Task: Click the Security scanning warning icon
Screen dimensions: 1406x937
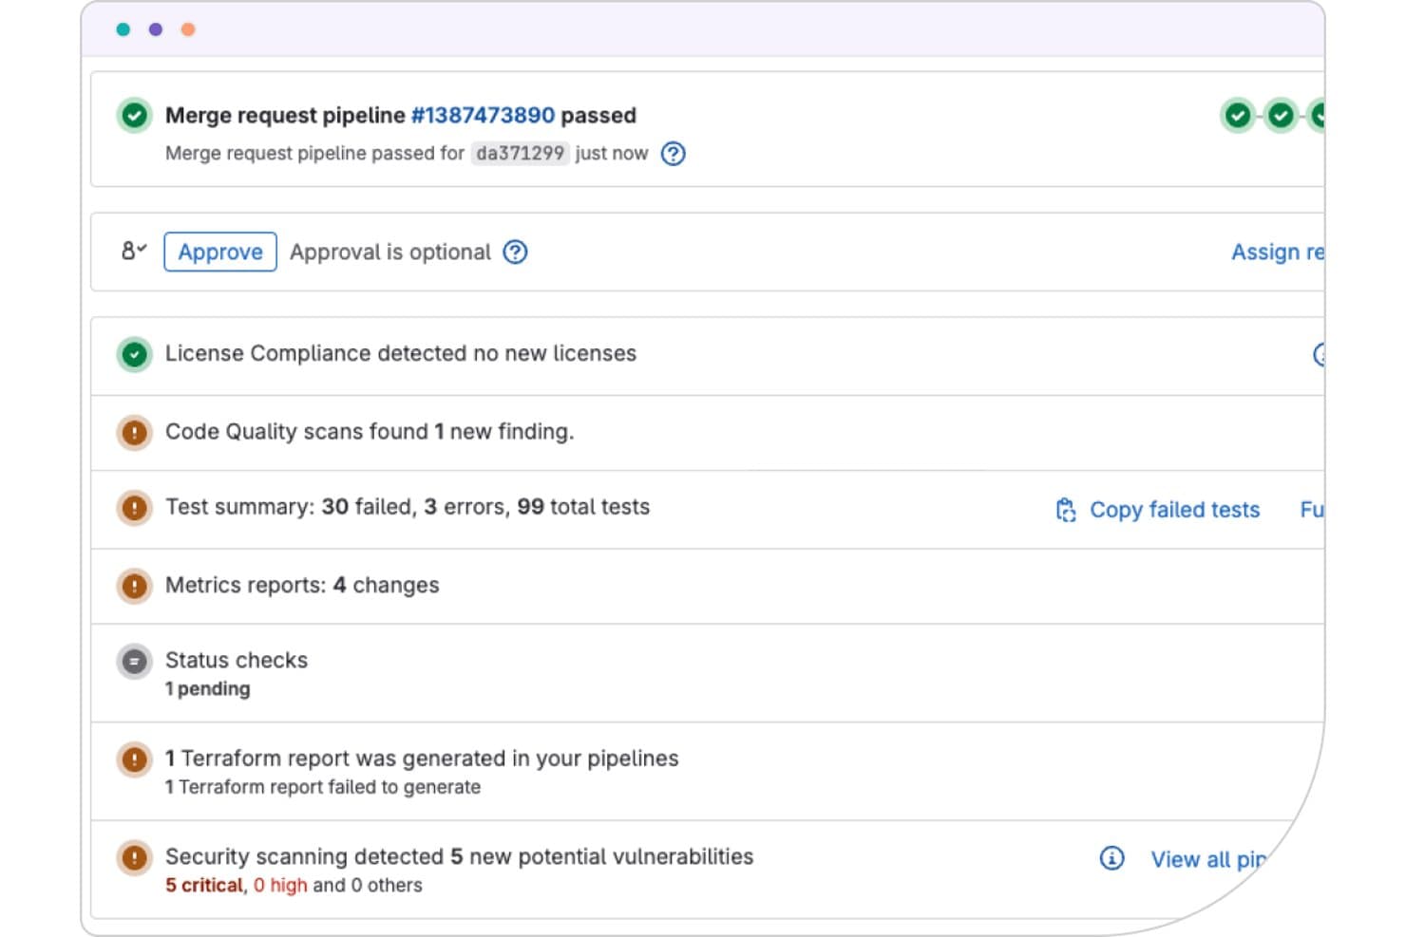Action: 135,857
